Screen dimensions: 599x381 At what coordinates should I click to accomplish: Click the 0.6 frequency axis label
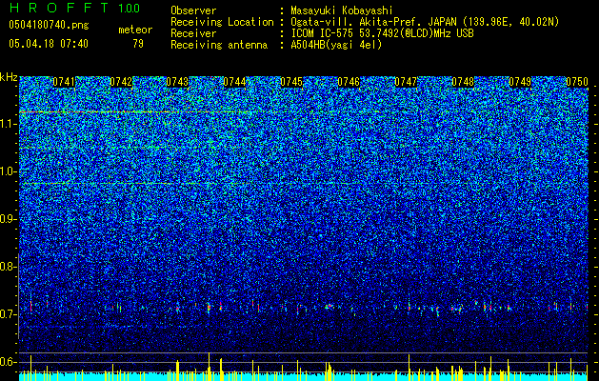pyautogui.click(x=8, y=362)
